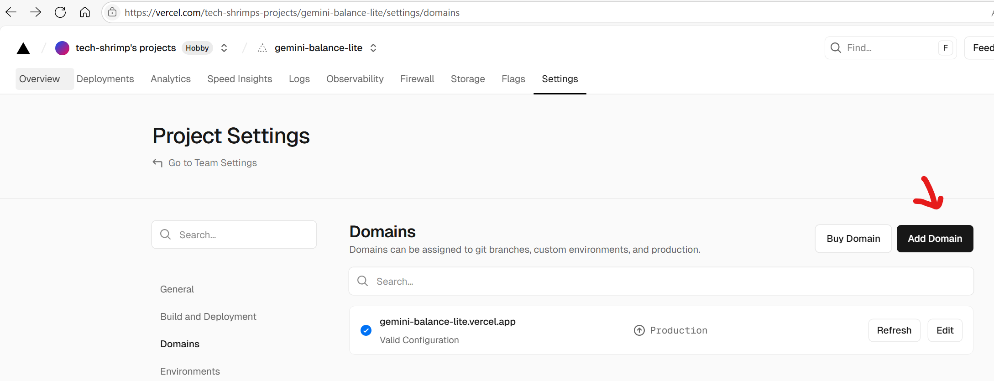Click the browser forward arrow

click(x=36, y=12)
